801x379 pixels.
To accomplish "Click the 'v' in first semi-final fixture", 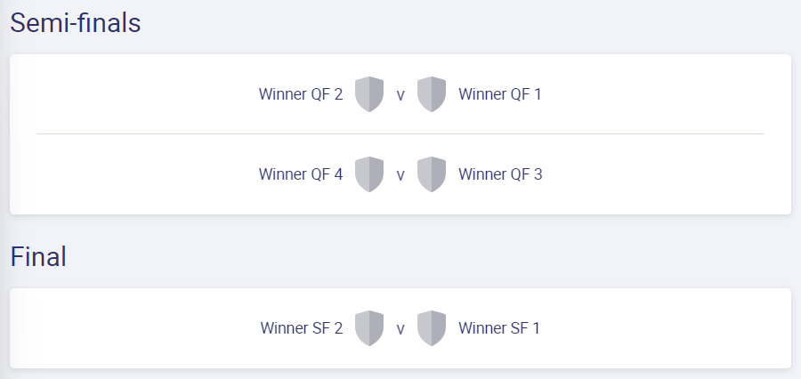I will tap(400, 95).
